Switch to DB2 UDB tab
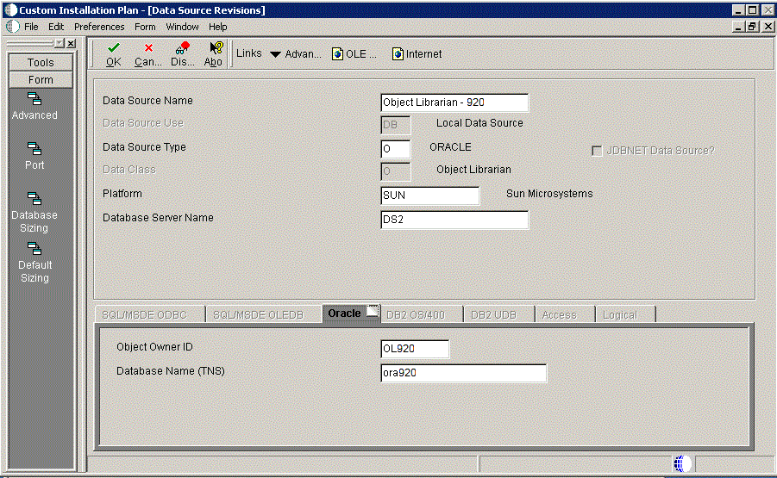 pyautogui.click(x=499, y=314)
